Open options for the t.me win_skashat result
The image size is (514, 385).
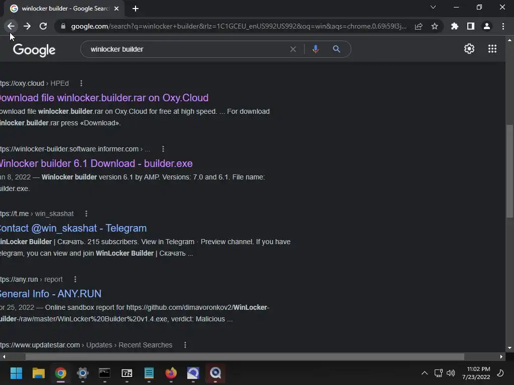point(86,214)
